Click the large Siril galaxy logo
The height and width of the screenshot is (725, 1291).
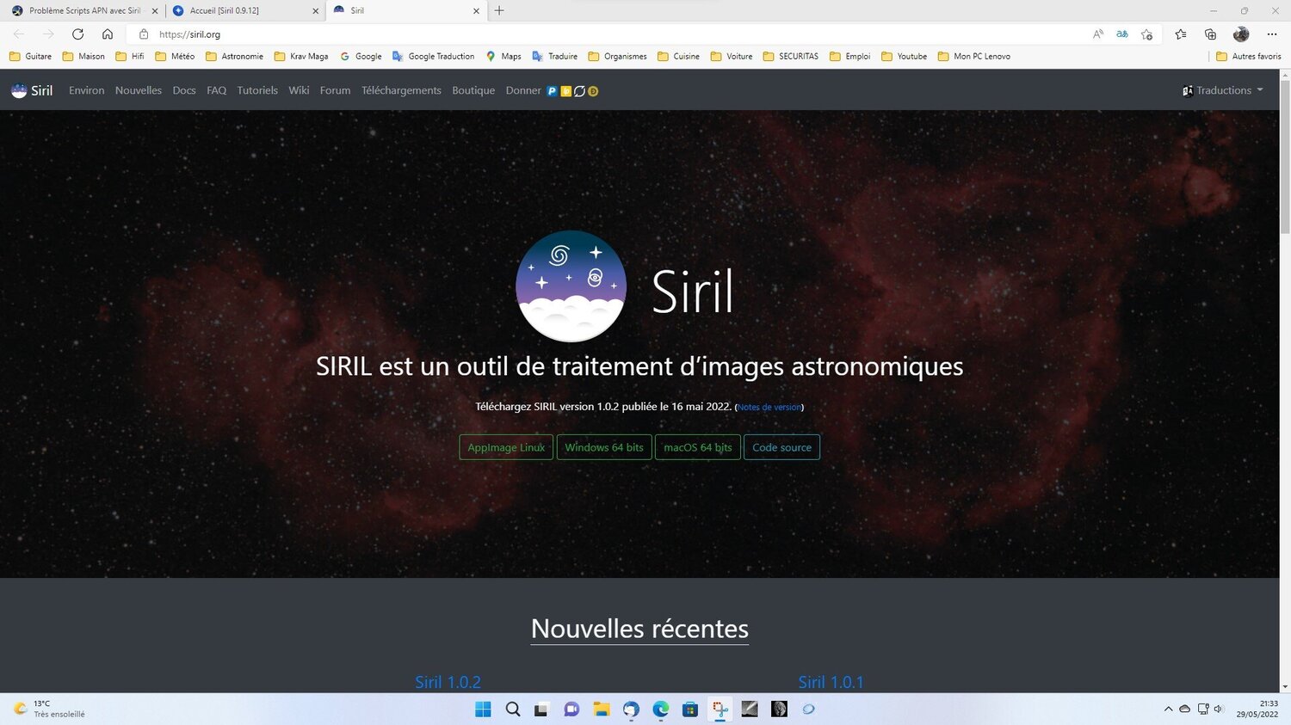point(571,285)
